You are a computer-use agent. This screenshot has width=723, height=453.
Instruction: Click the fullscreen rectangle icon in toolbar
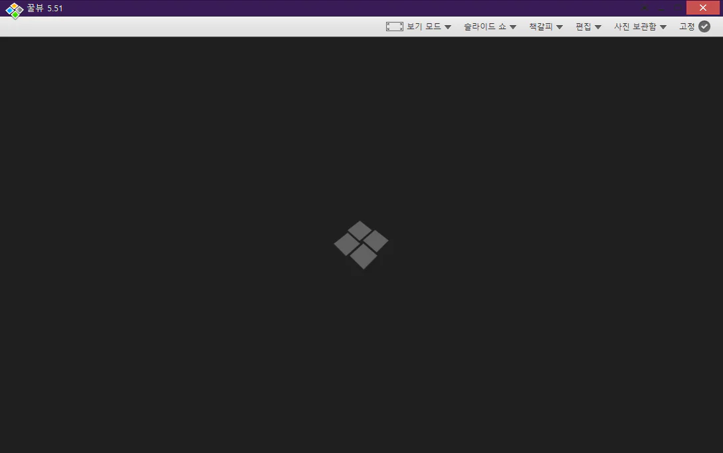tap(394, 27)
